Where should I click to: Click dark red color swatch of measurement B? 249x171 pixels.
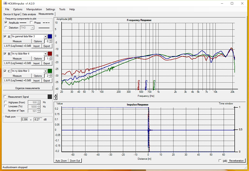pos(50,54)
